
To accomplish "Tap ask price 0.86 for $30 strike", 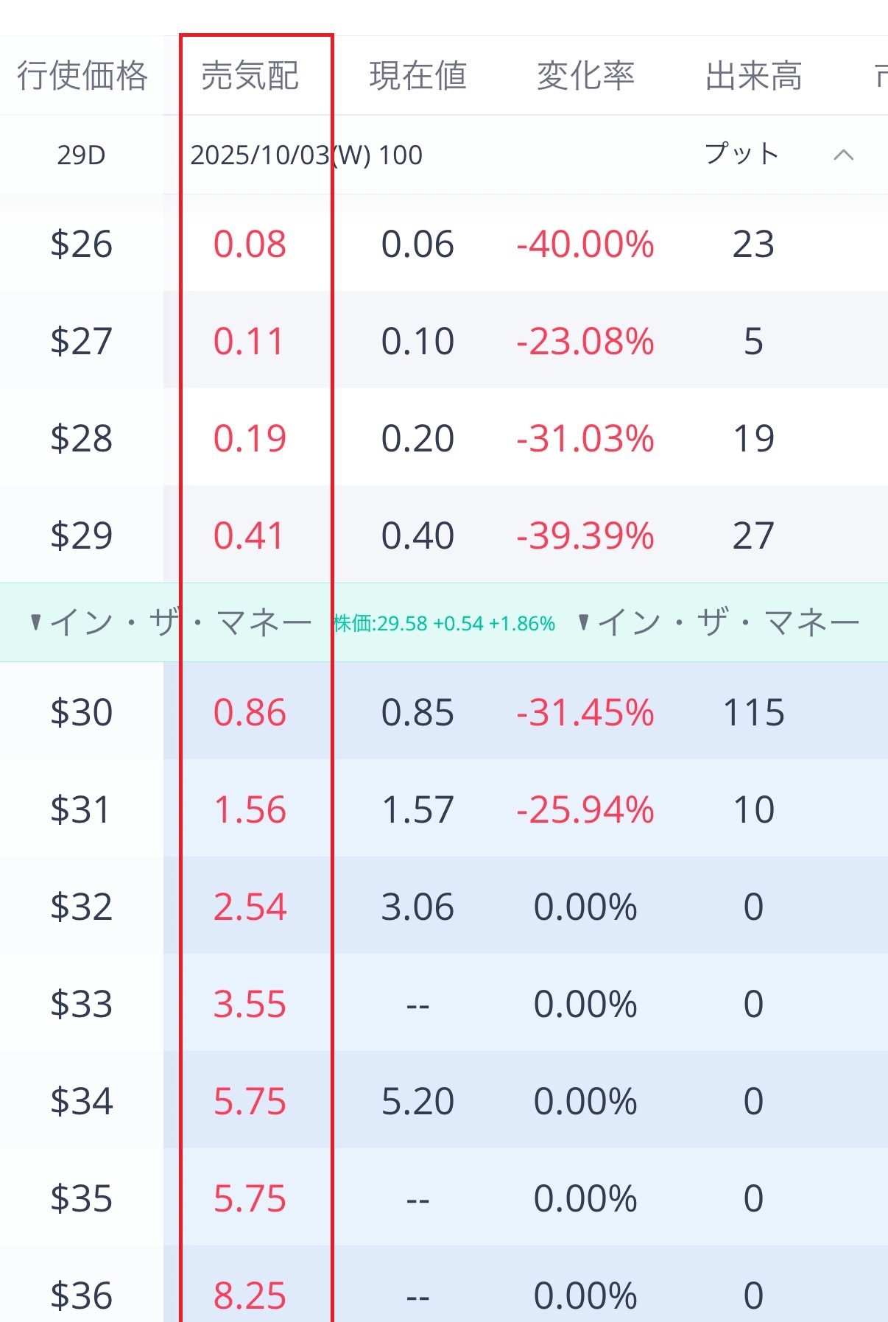I will pos(250,712).
